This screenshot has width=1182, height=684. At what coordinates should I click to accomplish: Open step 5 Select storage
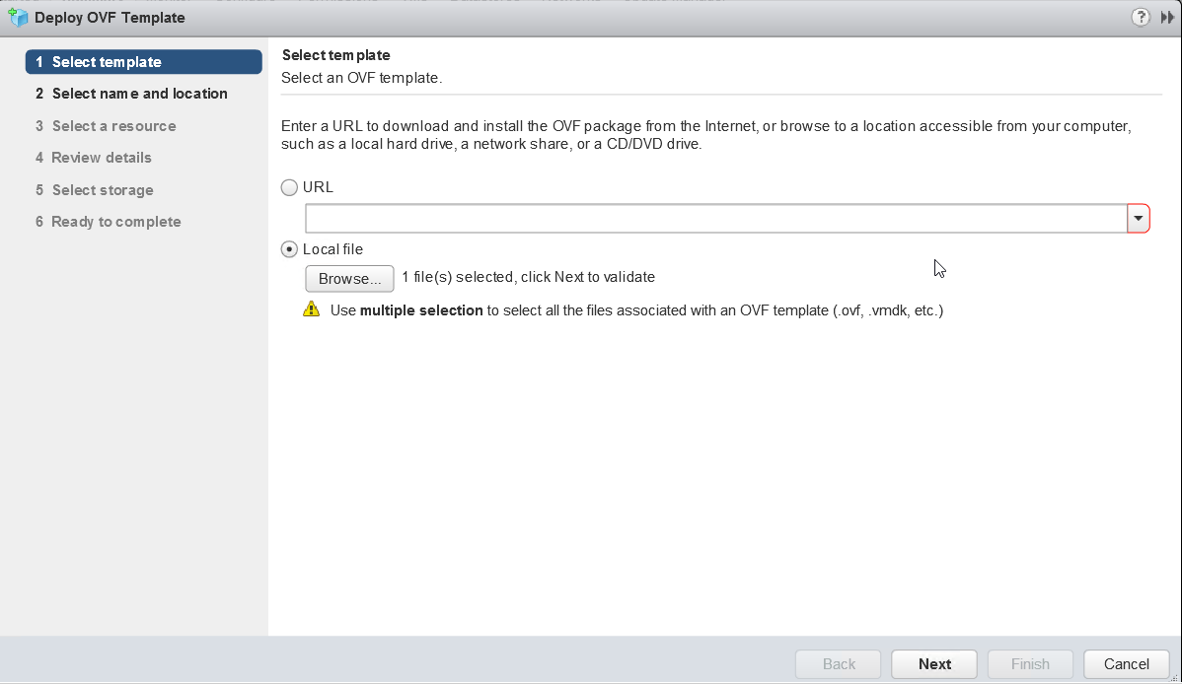103,190
